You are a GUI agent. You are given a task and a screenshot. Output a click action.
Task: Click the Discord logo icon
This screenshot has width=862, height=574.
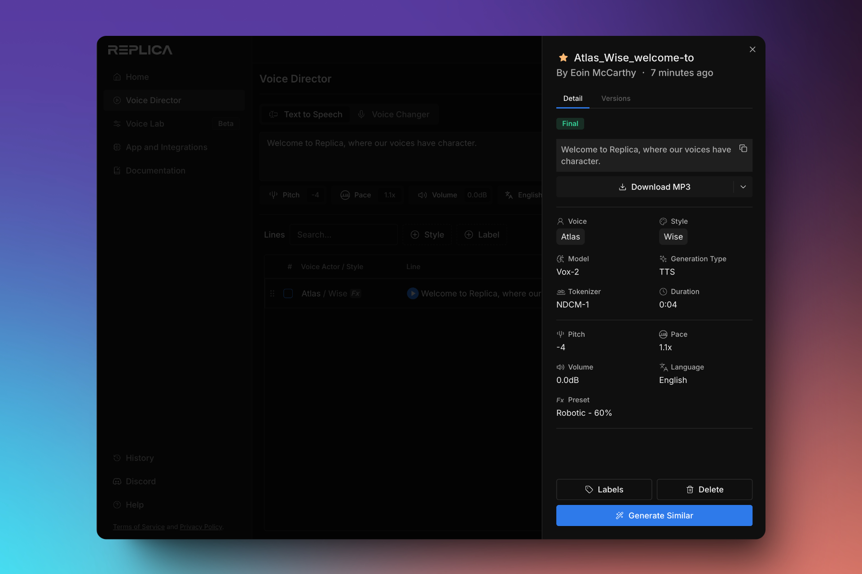tap(117, 481)
